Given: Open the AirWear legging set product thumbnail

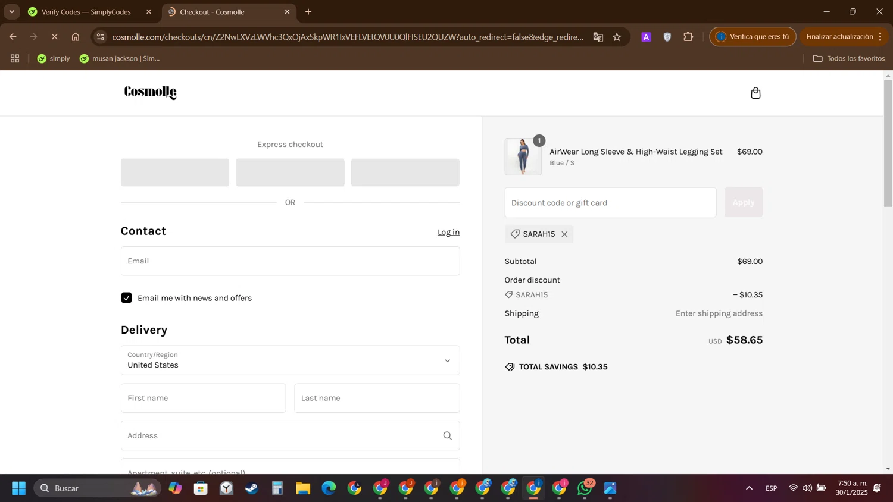Looking at the screenshot, I should point(523,156).
